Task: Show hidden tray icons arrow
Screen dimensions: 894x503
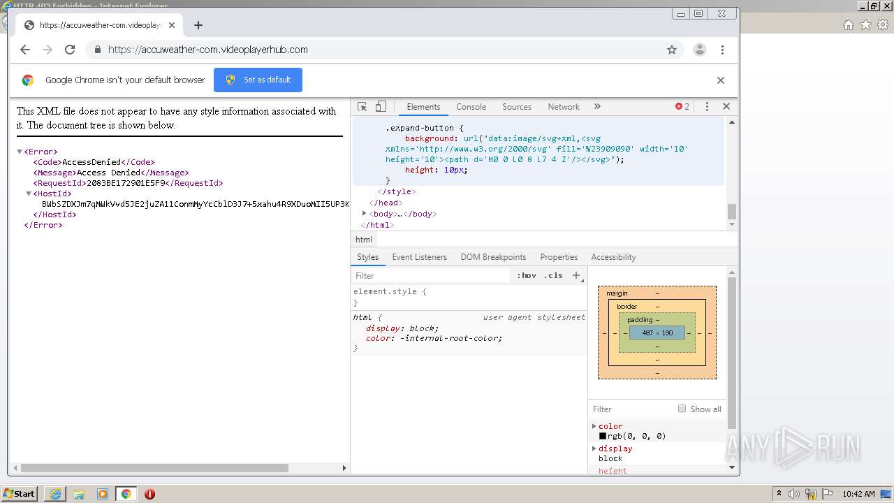Action: [x=779, y=494]
